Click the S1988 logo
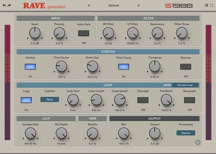This screenshot has width=216, height=154. coord(179,6)
